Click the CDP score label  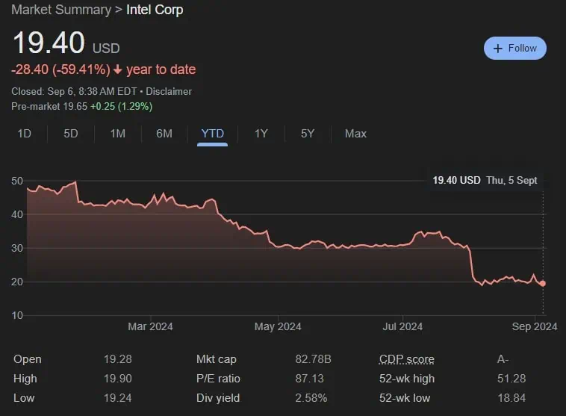pos(406,359)
